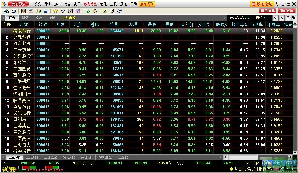298x173 pixels.
Task: Select the 报价 tab
Action: tap(12, 18)
